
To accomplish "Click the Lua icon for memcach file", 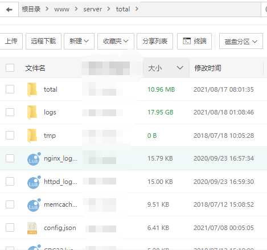I will tap(34, 205).
